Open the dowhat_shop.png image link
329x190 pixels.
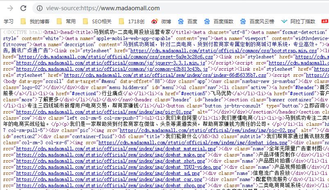(110, 186)
